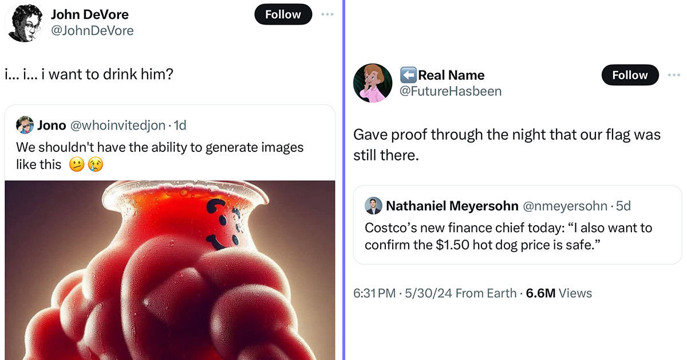Screen dimensions: 687x360
Task: Open more options on Real Name's tweet
Action: pyautogui.click(x=674, y=75)
